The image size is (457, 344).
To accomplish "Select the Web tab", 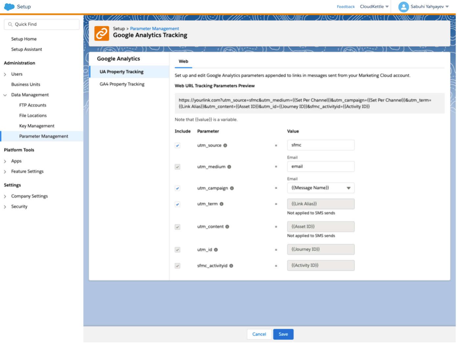I will tap(183, 62).
